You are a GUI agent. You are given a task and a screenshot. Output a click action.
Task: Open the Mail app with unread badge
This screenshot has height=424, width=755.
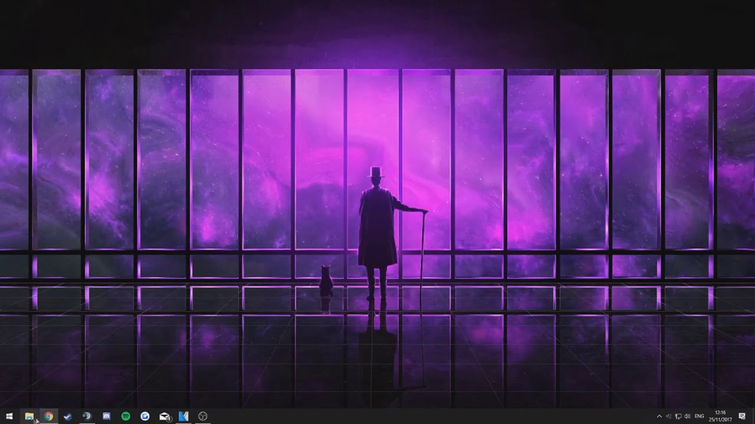click(x=165, y=416)
